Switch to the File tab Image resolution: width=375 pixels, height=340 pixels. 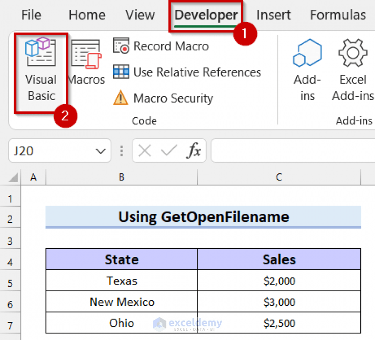click(31, 15)
